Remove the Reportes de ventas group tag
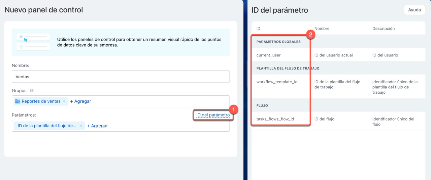The image size is (431, 180). (x=64, y=101)
